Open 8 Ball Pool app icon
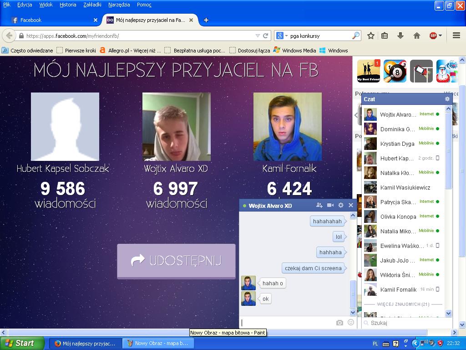The image size is (466, 350). click(x=395, y=71)
